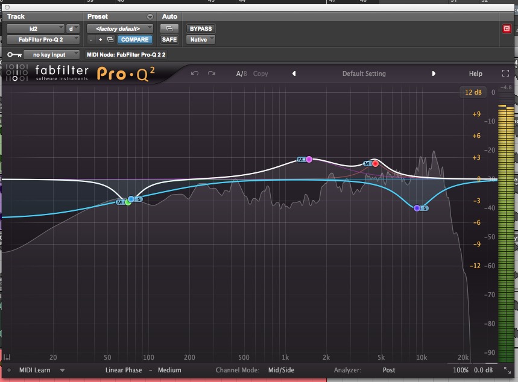Viewport: 518px width, 382px height.
Task: Go to previous preset arrow
Action: click(294, 74)
